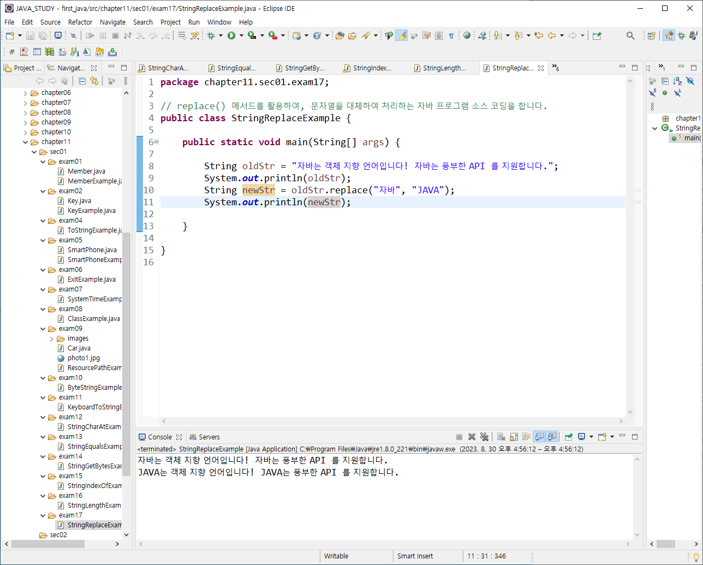Click the Pin Editor icon in toolbar
703x565 pixels.
point(597,35)
